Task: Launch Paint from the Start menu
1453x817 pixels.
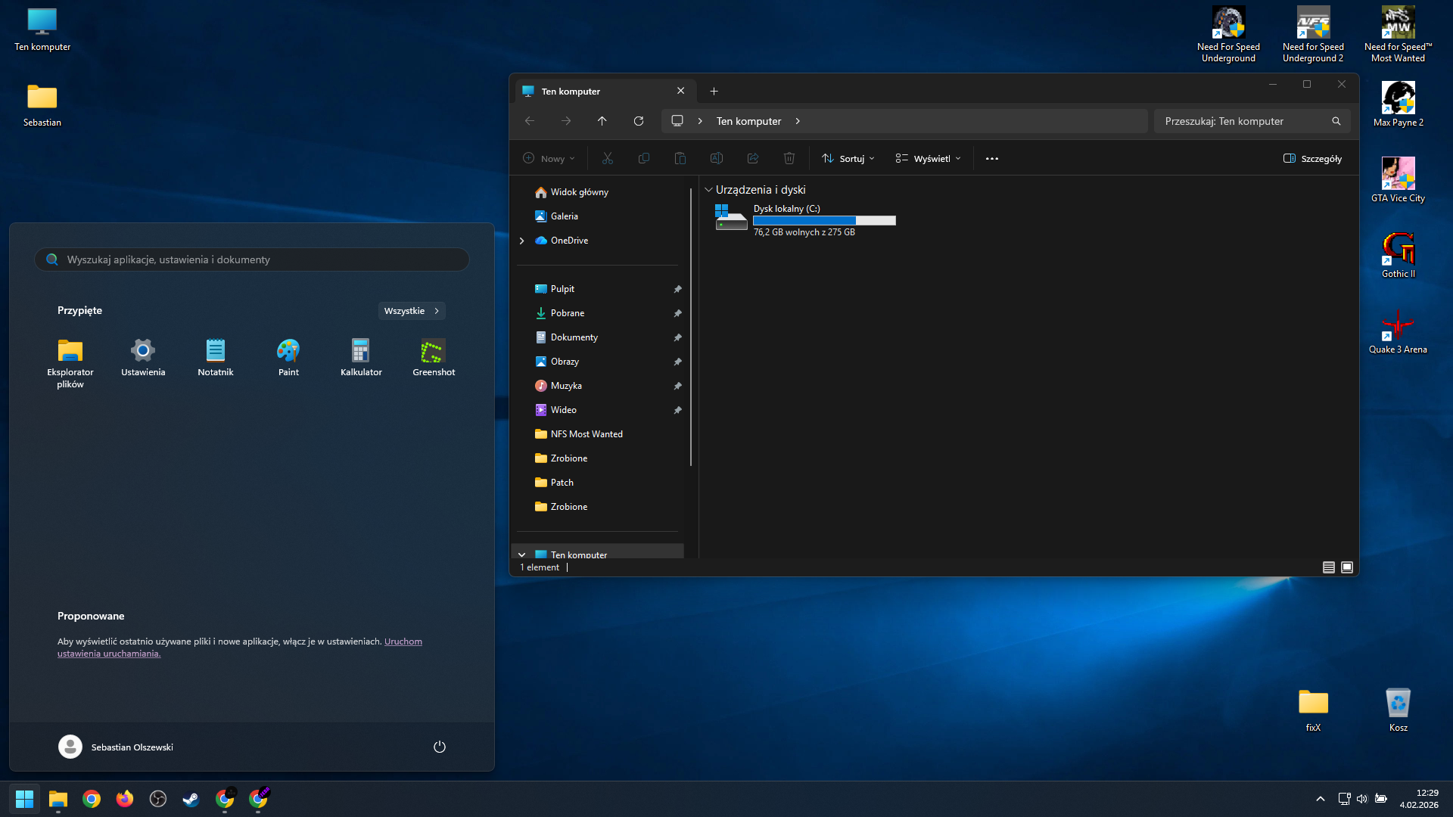Action: point(288,357)
